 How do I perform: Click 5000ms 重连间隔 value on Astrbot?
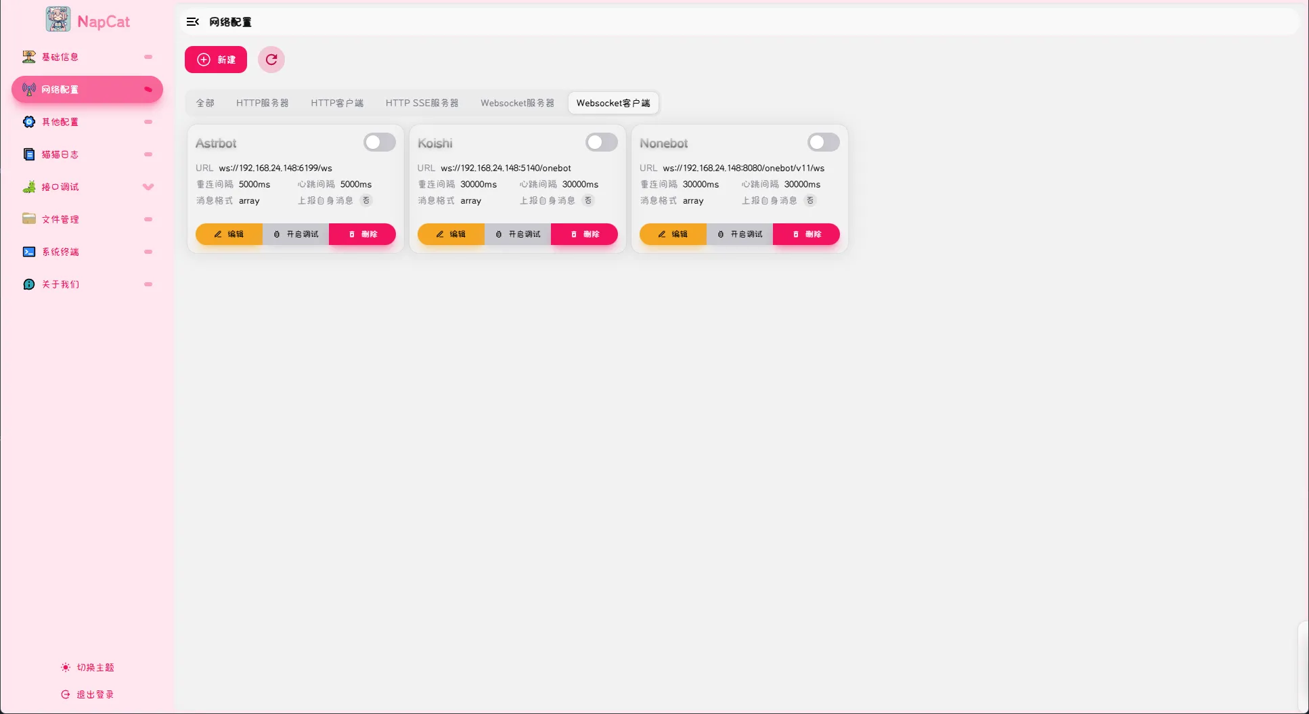(254, 184)
